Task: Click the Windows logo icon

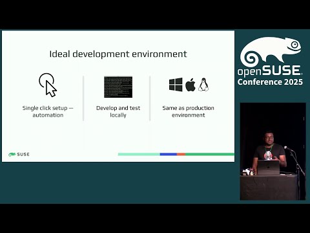Action: click(x=176, y=85)
